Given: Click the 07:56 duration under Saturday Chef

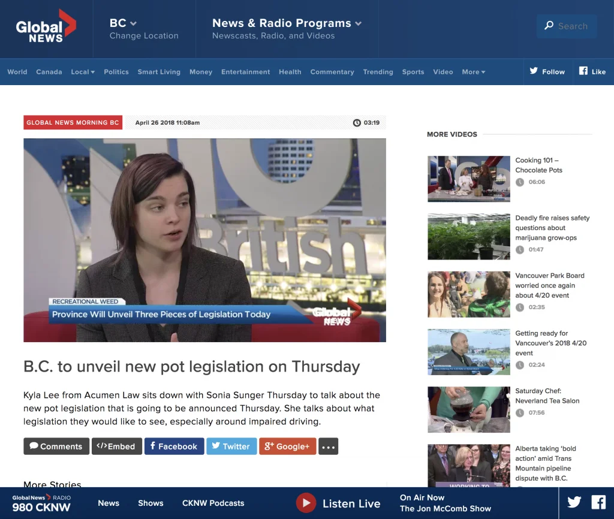Looking at the screenshot, I should [537, 412].
